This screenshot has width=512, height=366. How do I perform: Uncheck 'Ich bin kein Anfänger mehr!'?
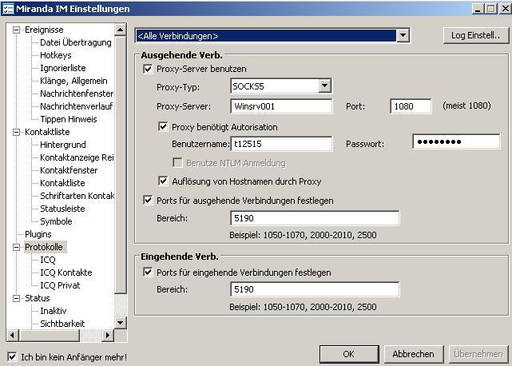coord(12,357)
